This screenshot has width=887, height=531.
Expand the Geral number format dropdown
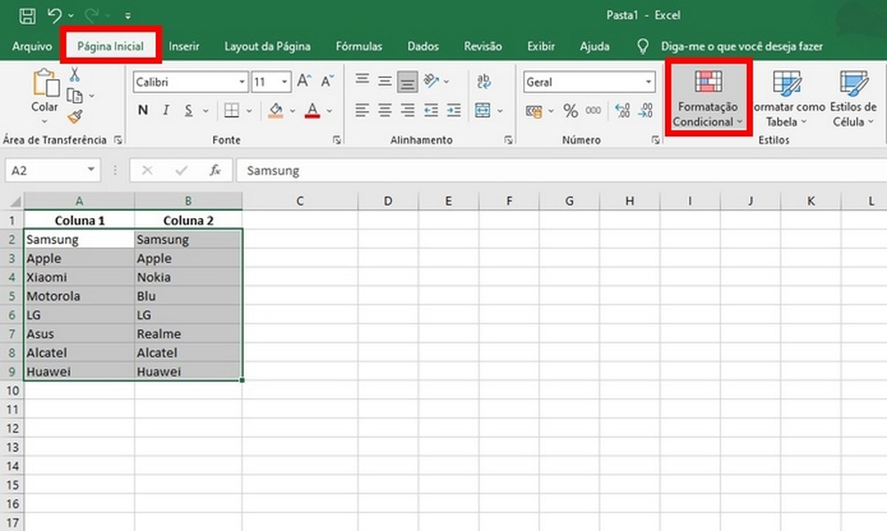[x=648, y=82]
